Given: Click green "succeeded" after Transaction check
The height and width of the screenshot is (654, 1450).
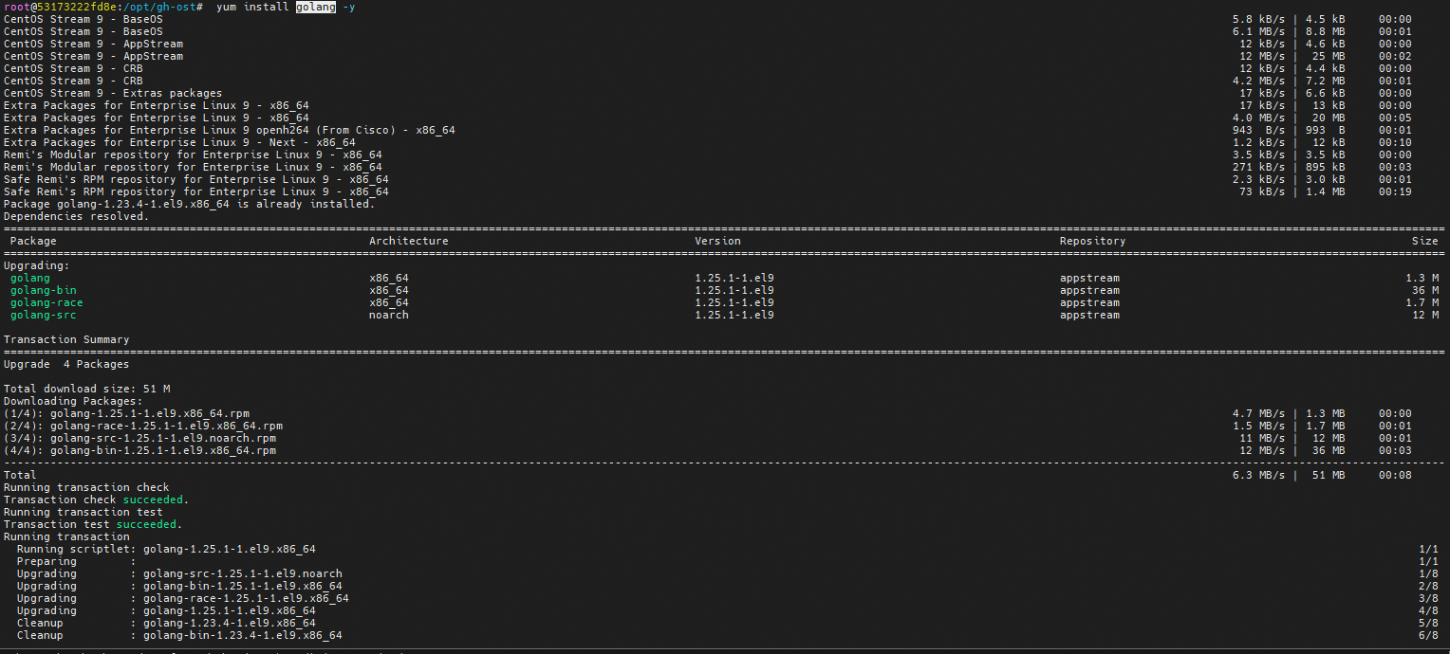Looking at the screenshot, I should tap(153, 500).
